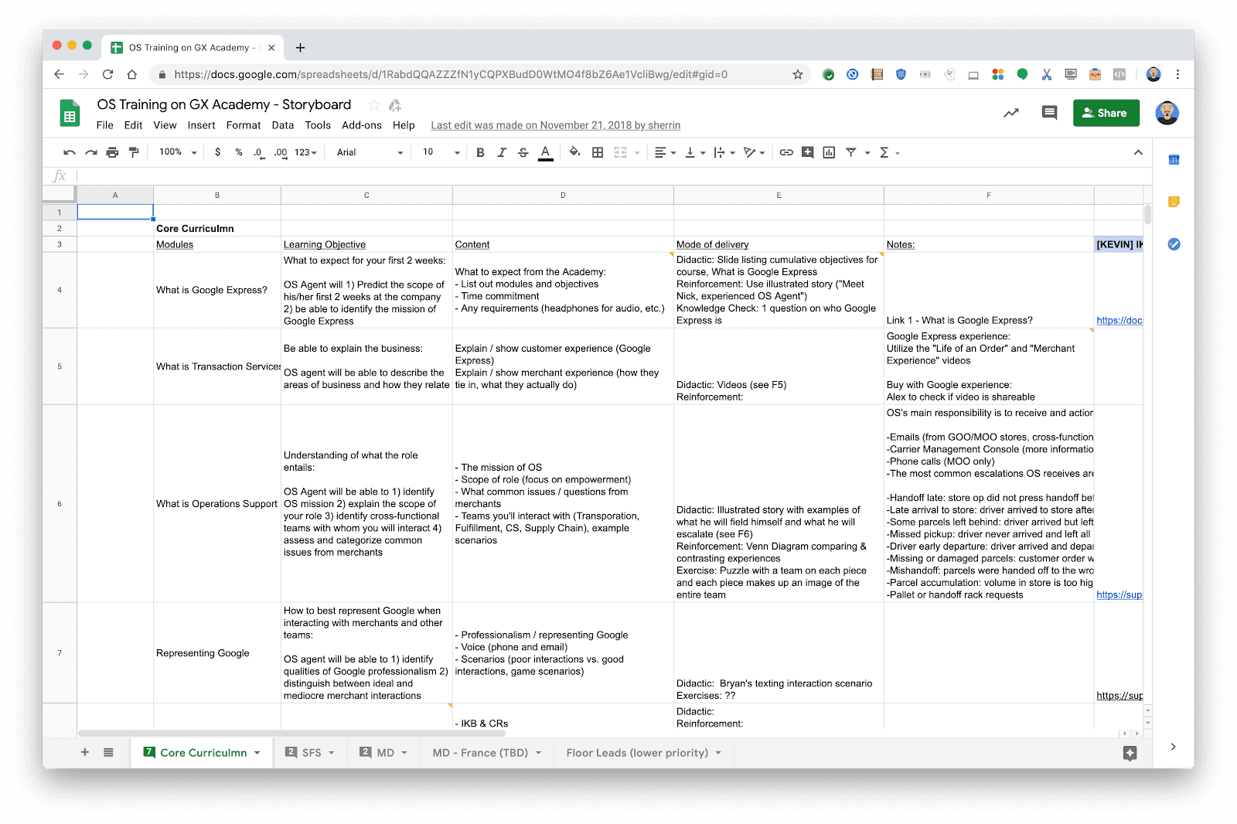Open the text color picker
Image resolution: width=1237 pixels, height=824 pixels.
(546, 153)
